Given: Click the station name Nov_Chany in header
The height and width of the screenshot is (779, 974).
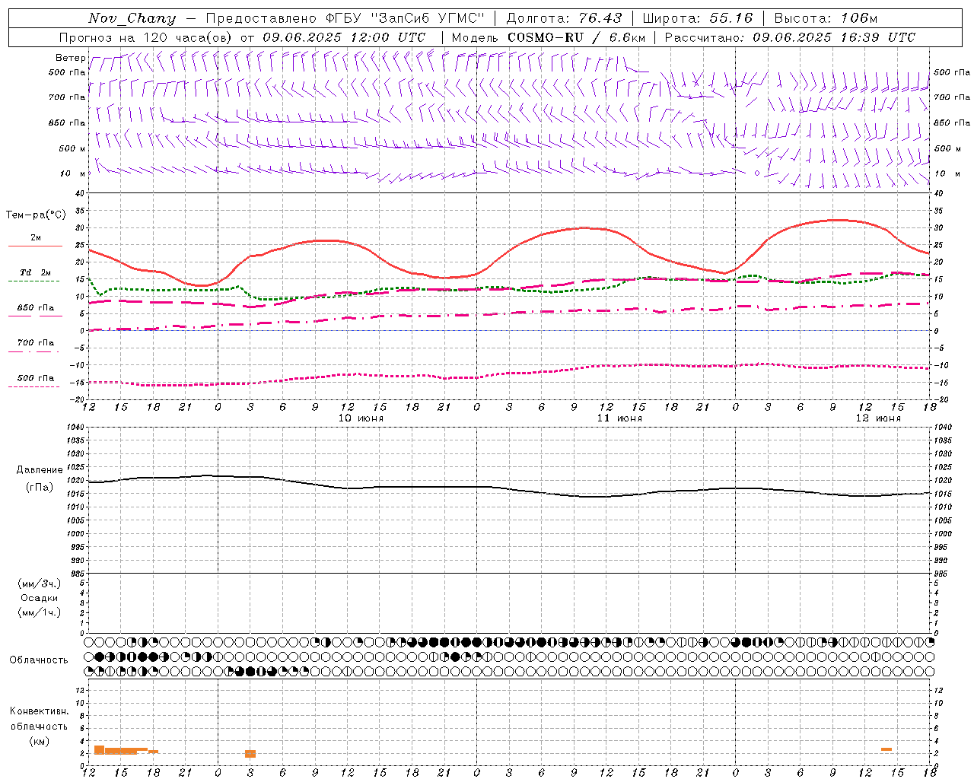Looking at the screenshot, I should pos(132,18).
